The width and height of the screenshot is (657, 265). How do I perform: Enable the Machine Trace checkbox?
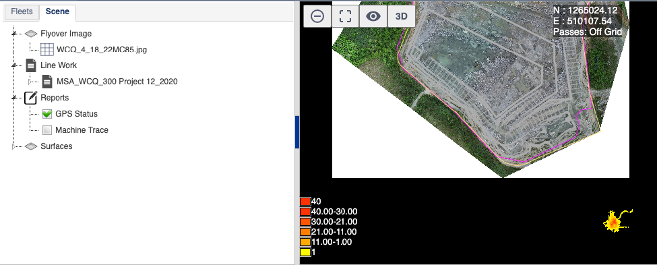47,130
